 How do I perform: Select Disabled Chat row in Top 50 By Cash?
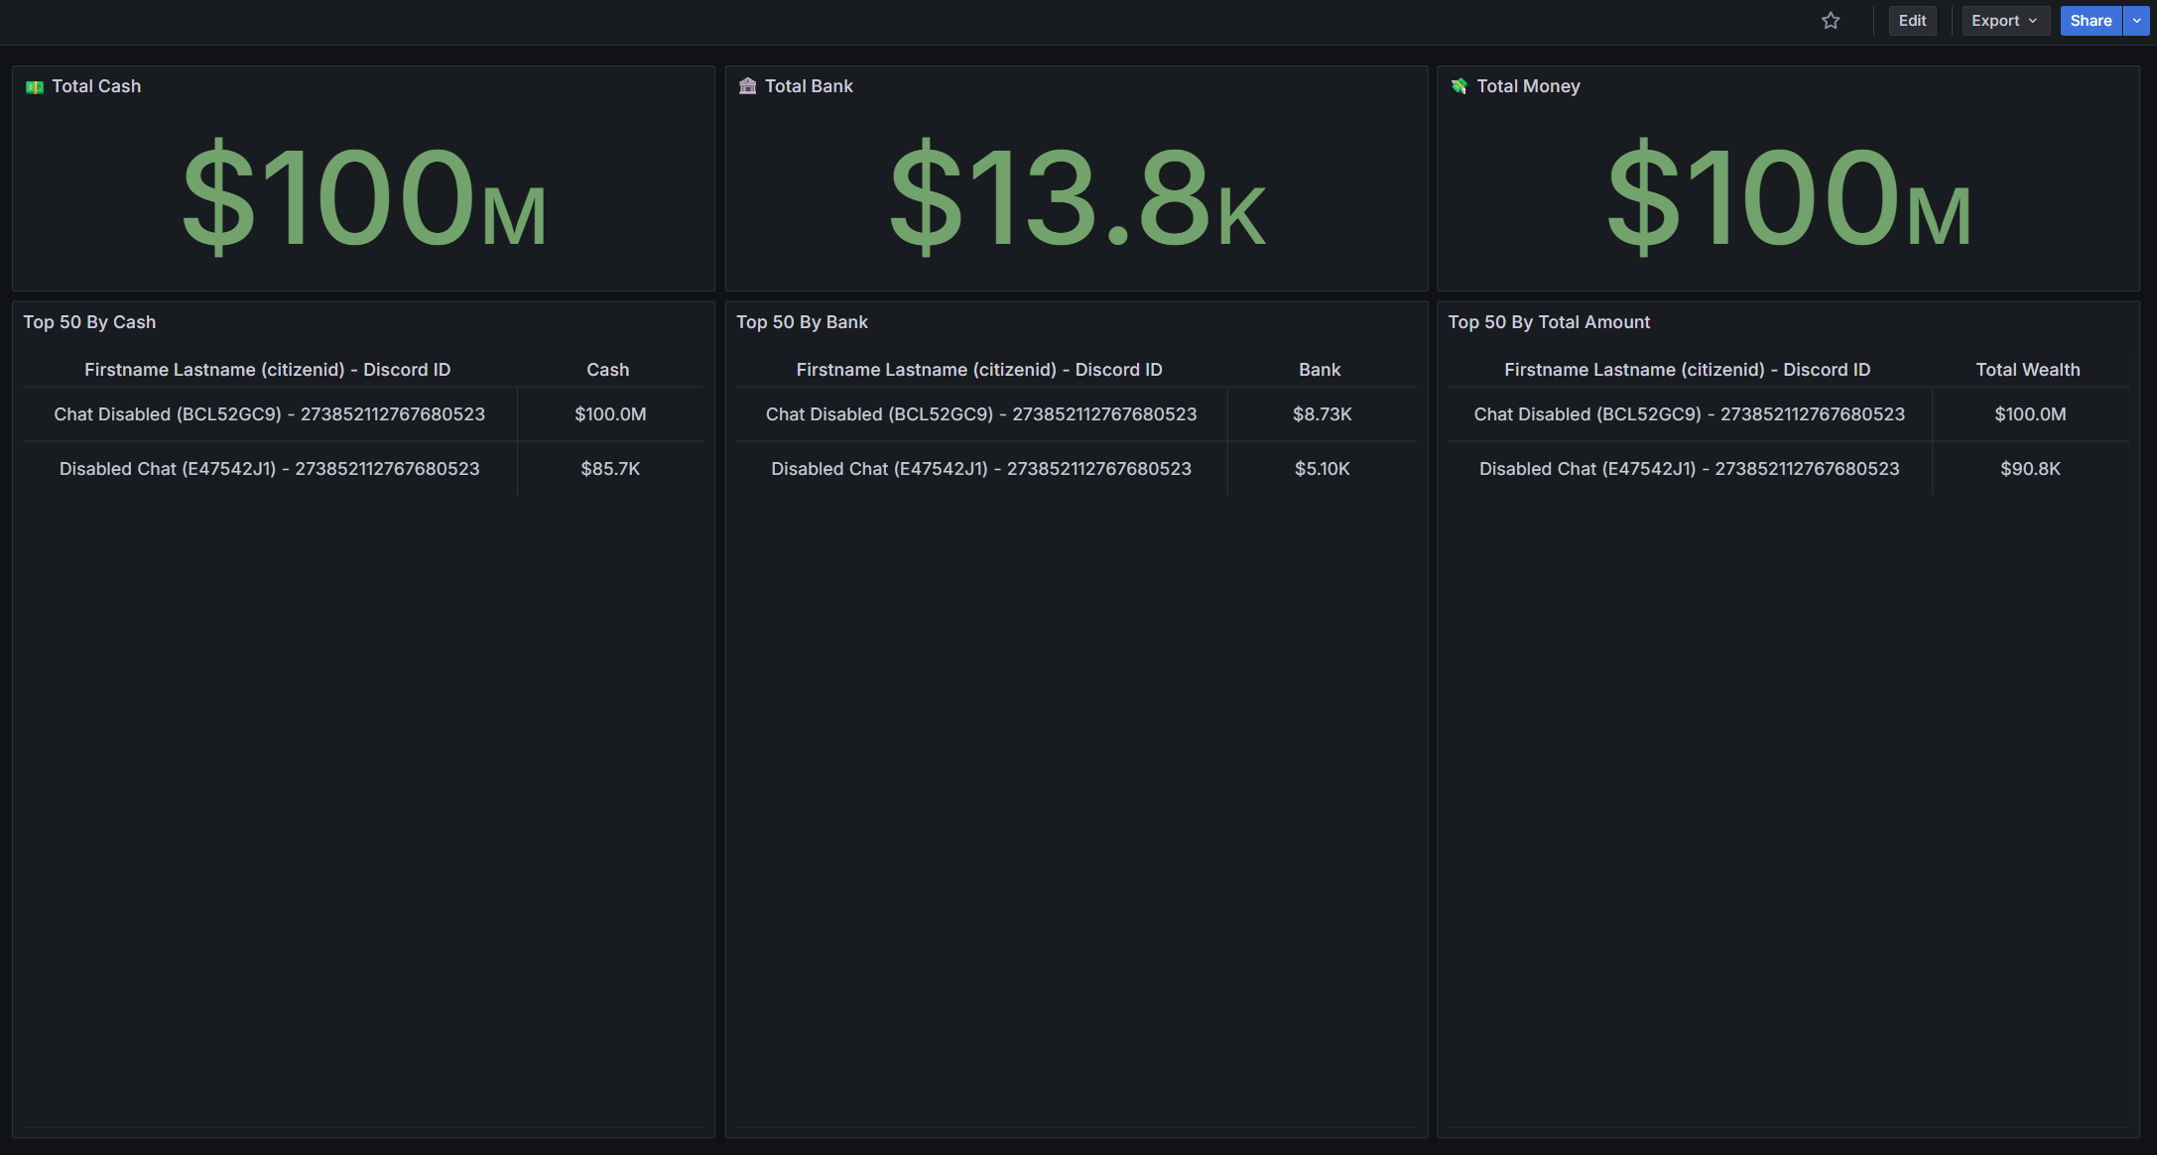pos(269,469)
